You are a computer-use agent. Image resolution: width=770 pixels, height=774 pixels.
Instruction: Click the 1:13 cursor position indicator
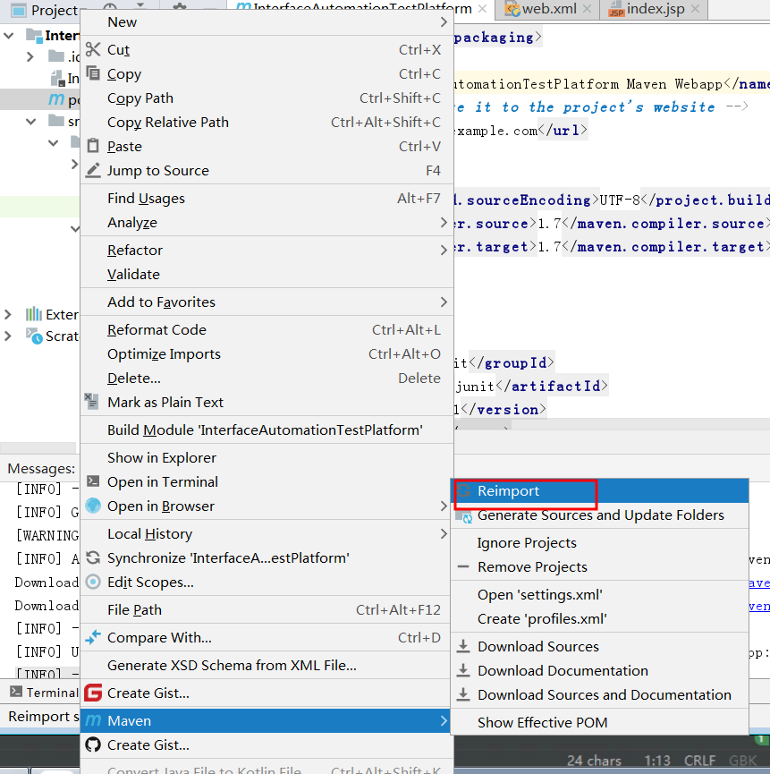click(657, 761)
